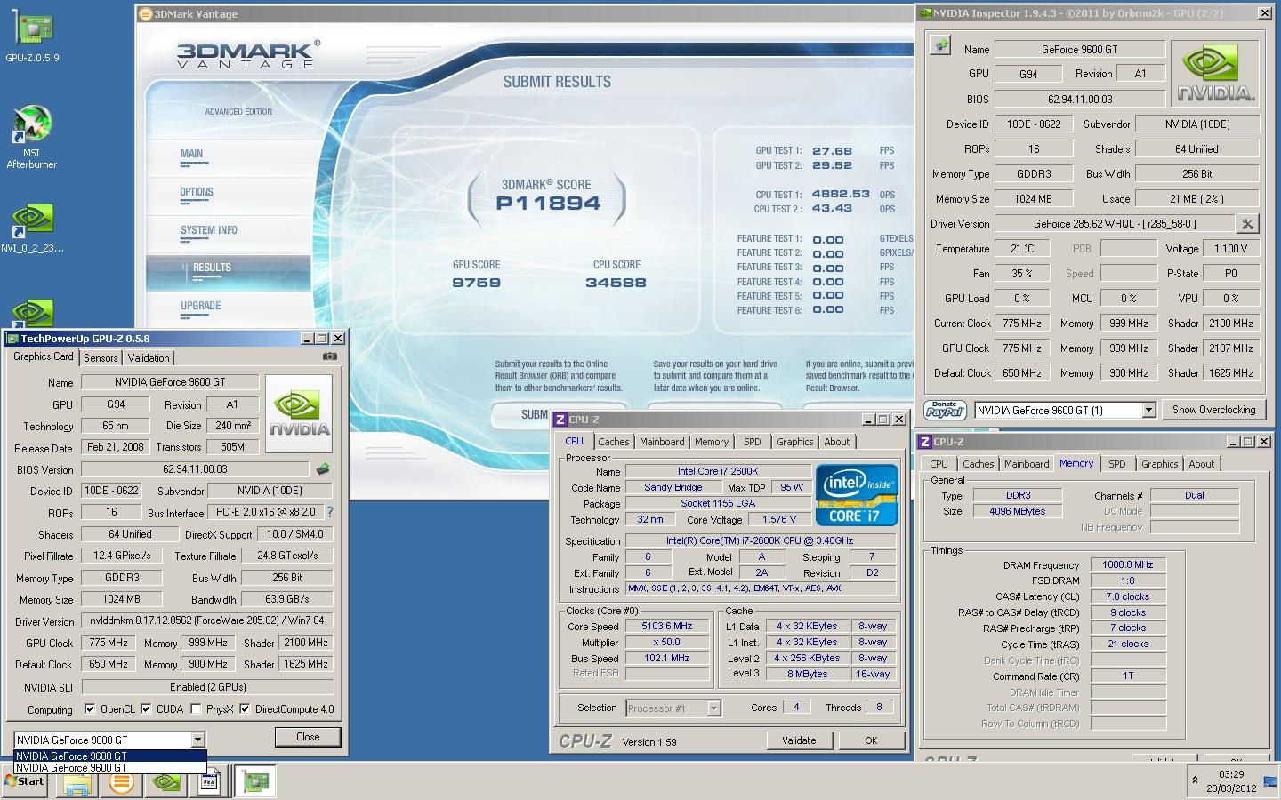
Task: Open GPU selection dropdown arrow in GPU-Z
Action: coord(197,740)
